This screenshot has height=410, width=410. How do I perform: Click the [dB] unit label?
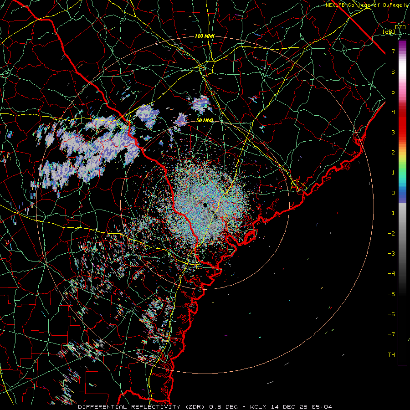389,31
